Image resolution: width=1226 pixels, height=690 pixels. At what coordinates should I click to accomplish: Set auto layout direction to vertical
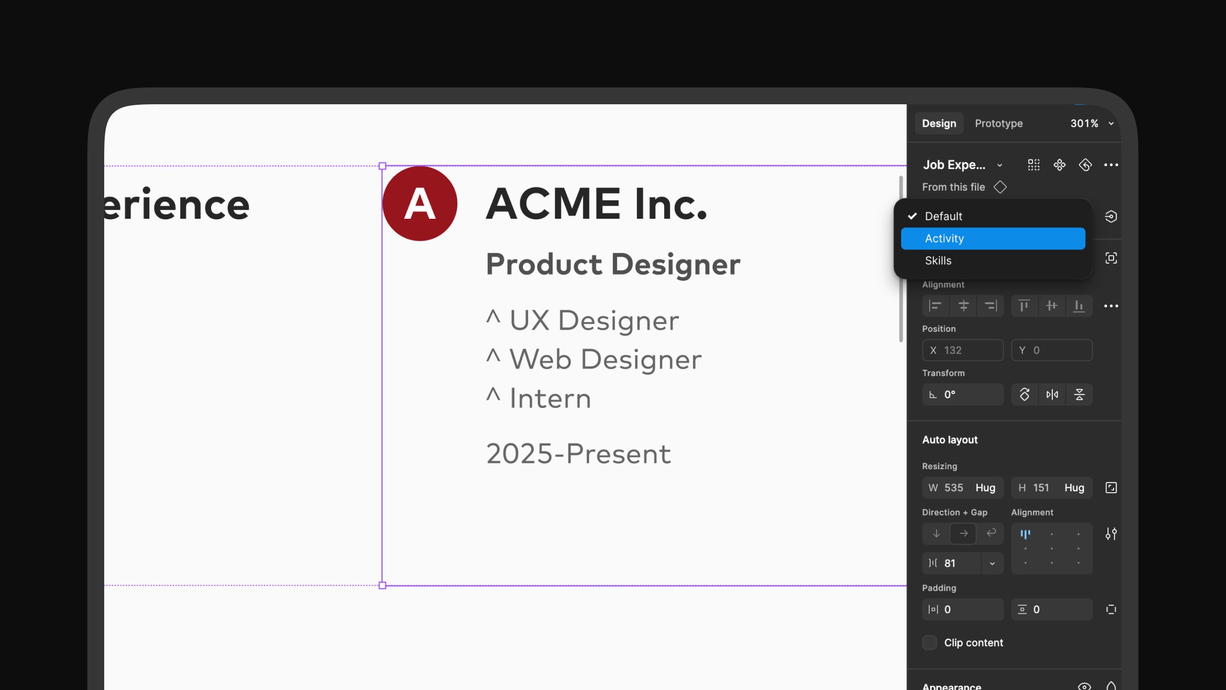tap(936, 534)
